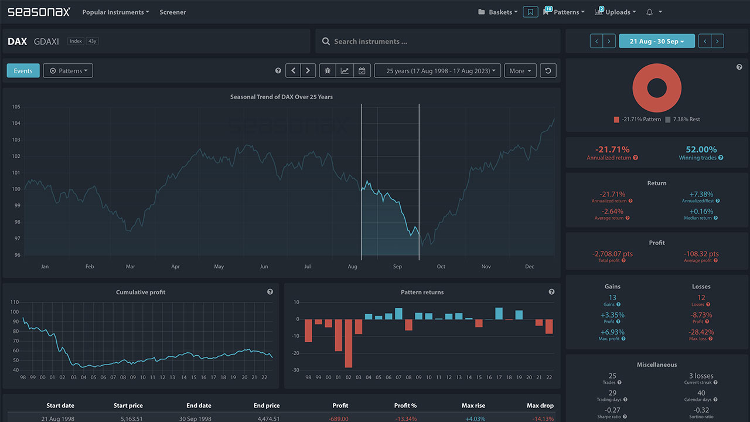Sort table by Max rise column
The height and width of the screenshot is (422, 750).
(x=472, y=406)
